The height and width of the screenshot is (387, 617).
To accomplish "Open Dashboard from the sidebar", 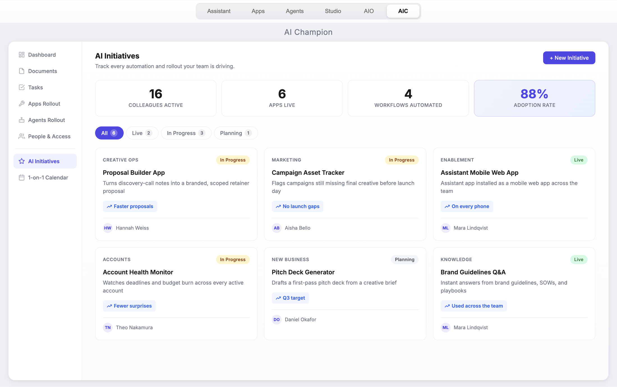I will [45, 55].
